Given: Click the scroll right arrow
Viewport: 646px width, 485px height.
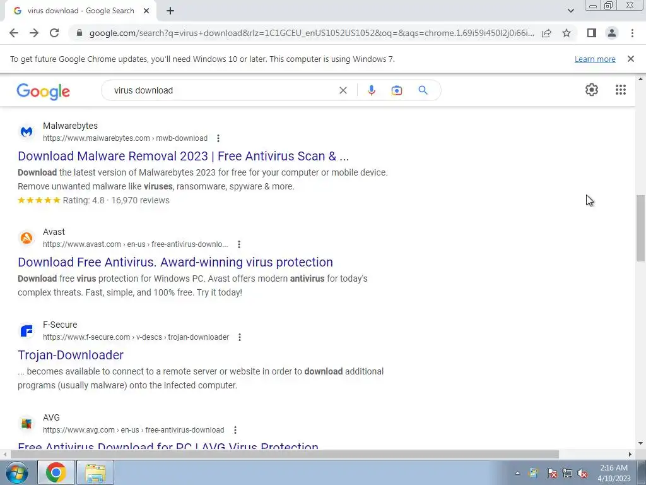Looking at the screenshot, I should point(630,454).
